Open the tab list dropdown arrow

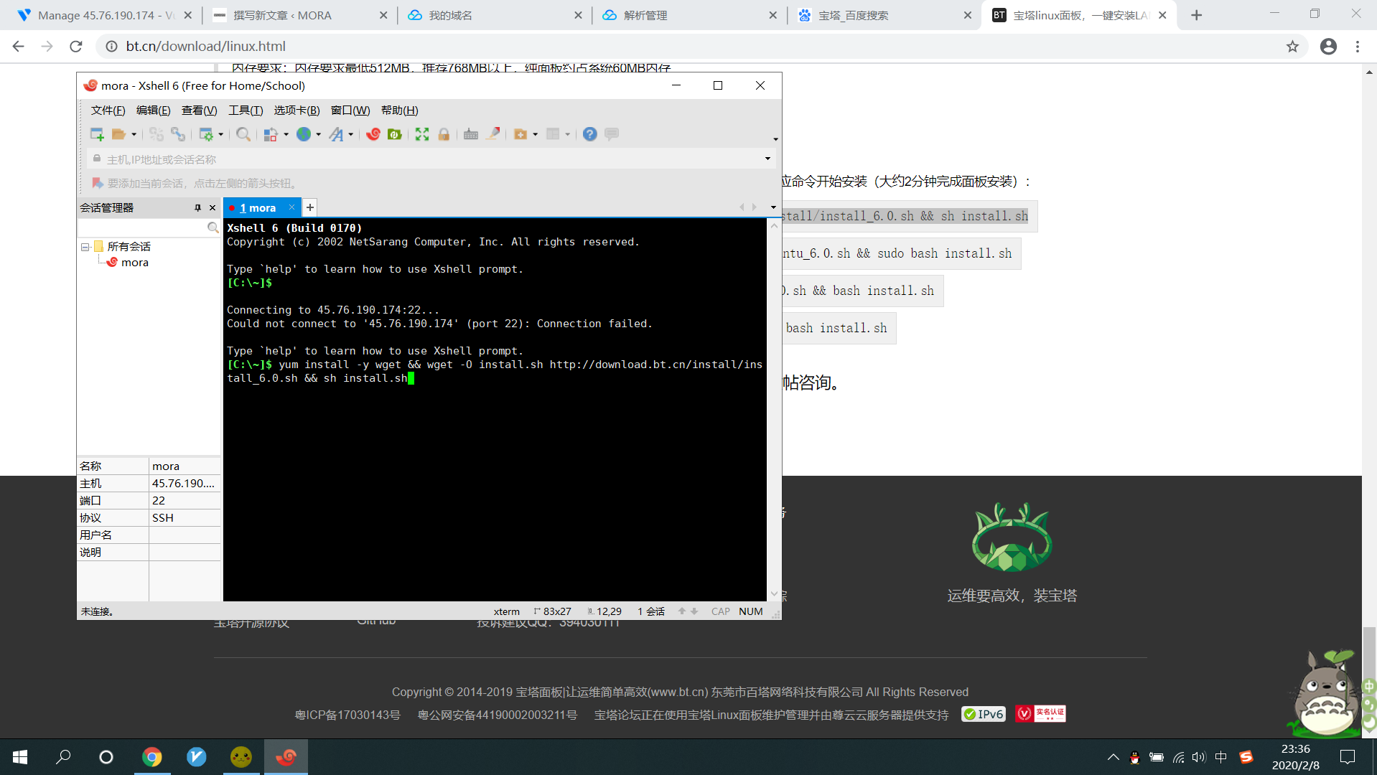click(773, 207)
